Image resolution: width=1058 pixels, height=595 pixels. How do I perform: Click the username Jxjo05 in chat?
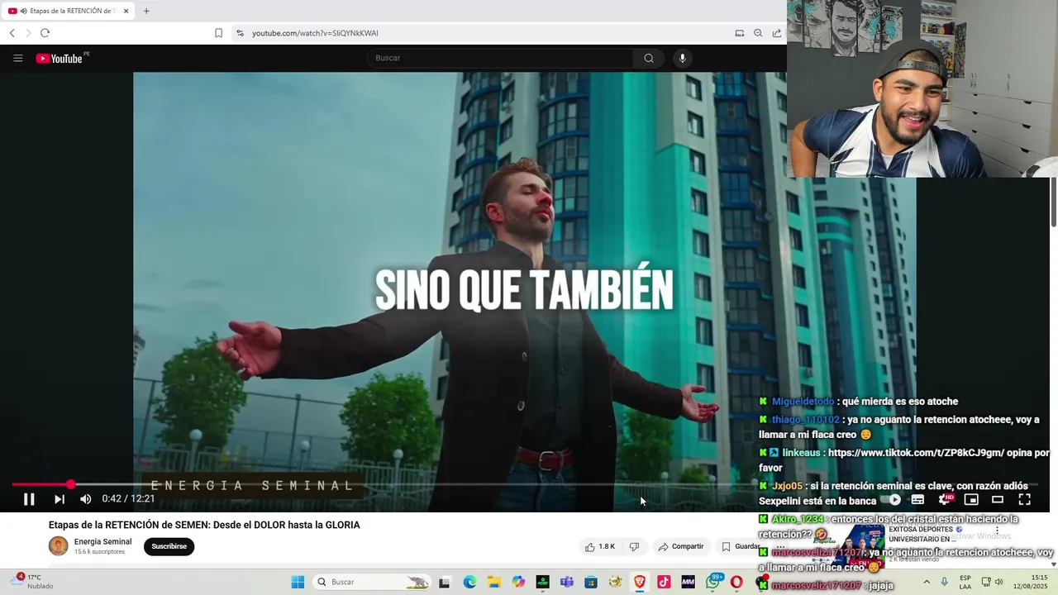[x=787, y=486]
